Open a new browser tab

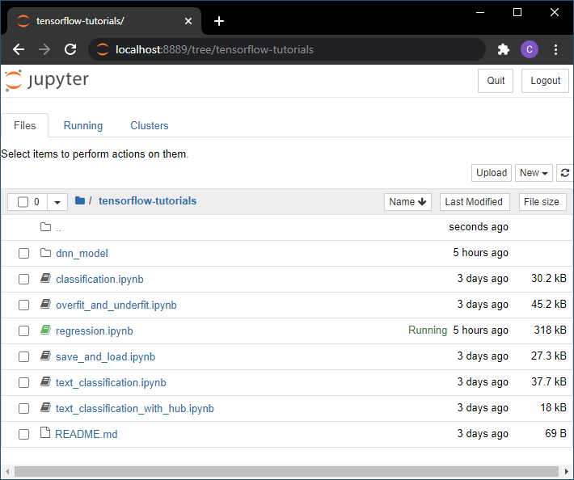click(x=219, y=21)
